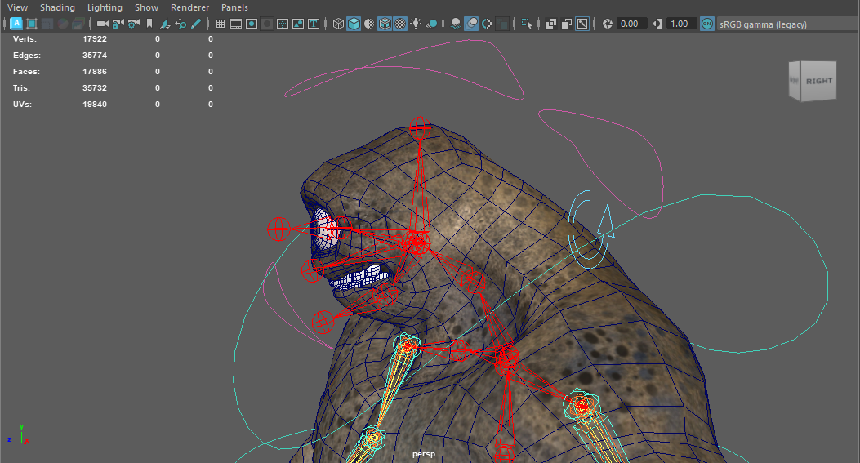Open the Shading menu
Viewport: 860px width, 463px height.
coord(57,7)
